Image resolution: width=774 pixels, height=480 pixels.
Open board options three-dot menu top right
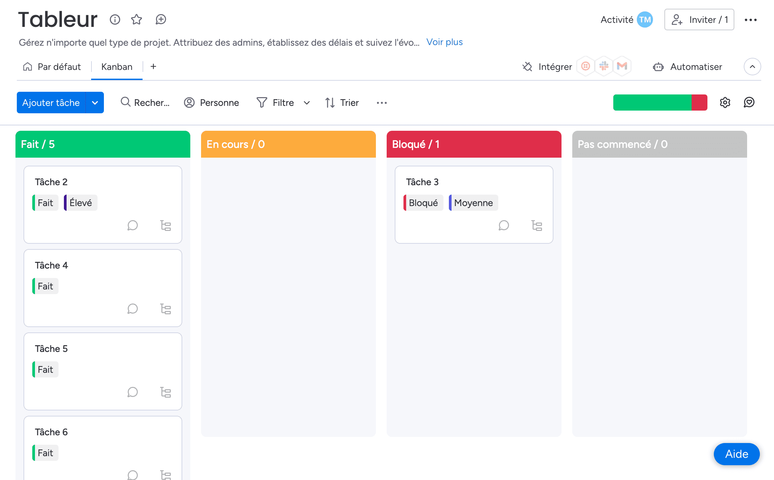click(x=750, y=20)
